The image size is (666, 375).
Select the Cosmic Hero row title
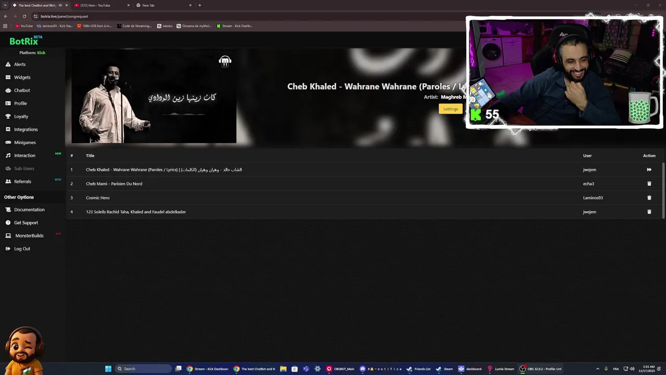(x=98, y=197)
